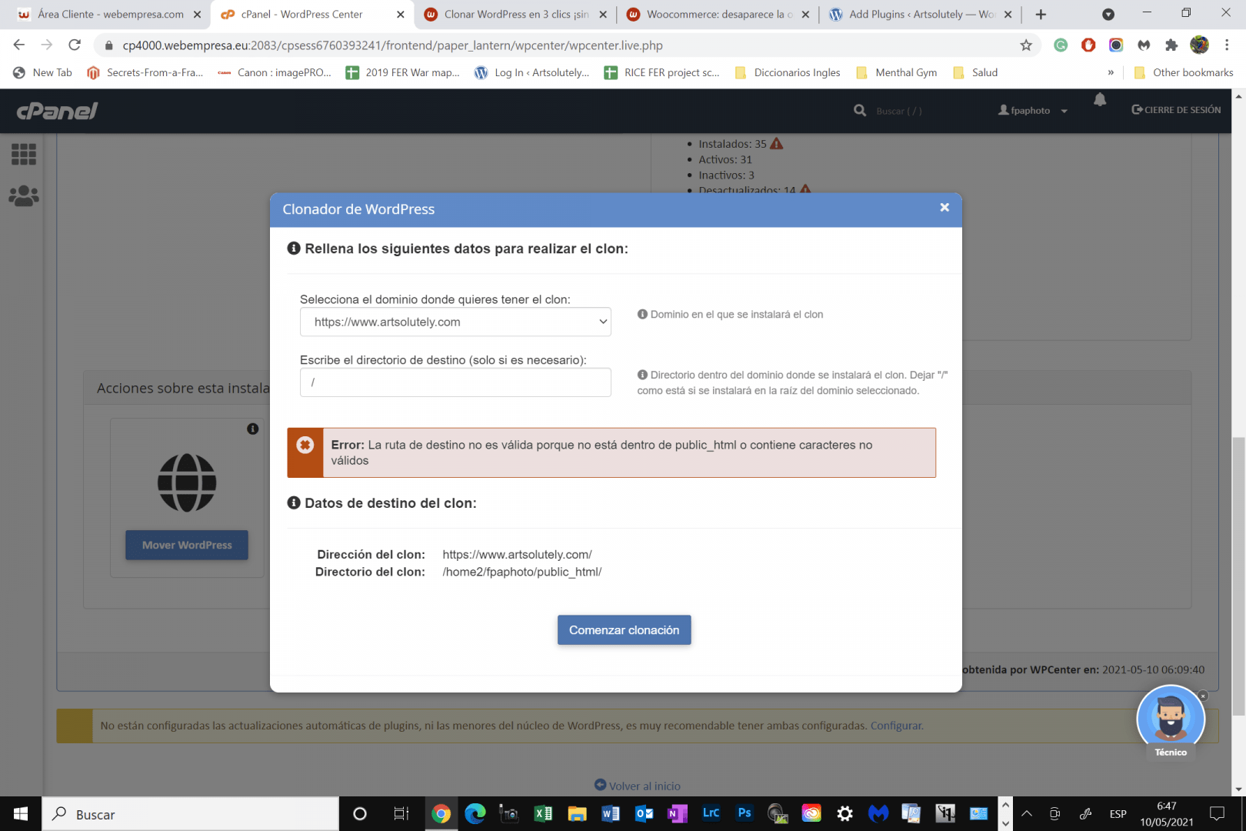Viewport: 1246px width, 831px height.
Task: Open the Grammarly extension icon
Action: [x=1061, y=45]
